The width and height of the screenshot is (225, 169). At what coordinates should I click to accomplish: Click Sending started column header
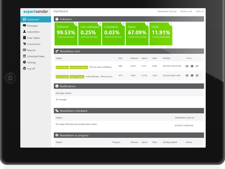[170, 142]
